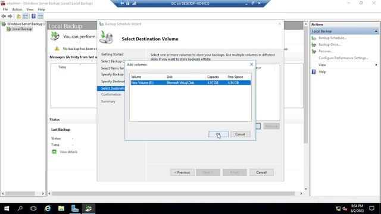Click the lock icon in remote connection bar

(128, 3)
